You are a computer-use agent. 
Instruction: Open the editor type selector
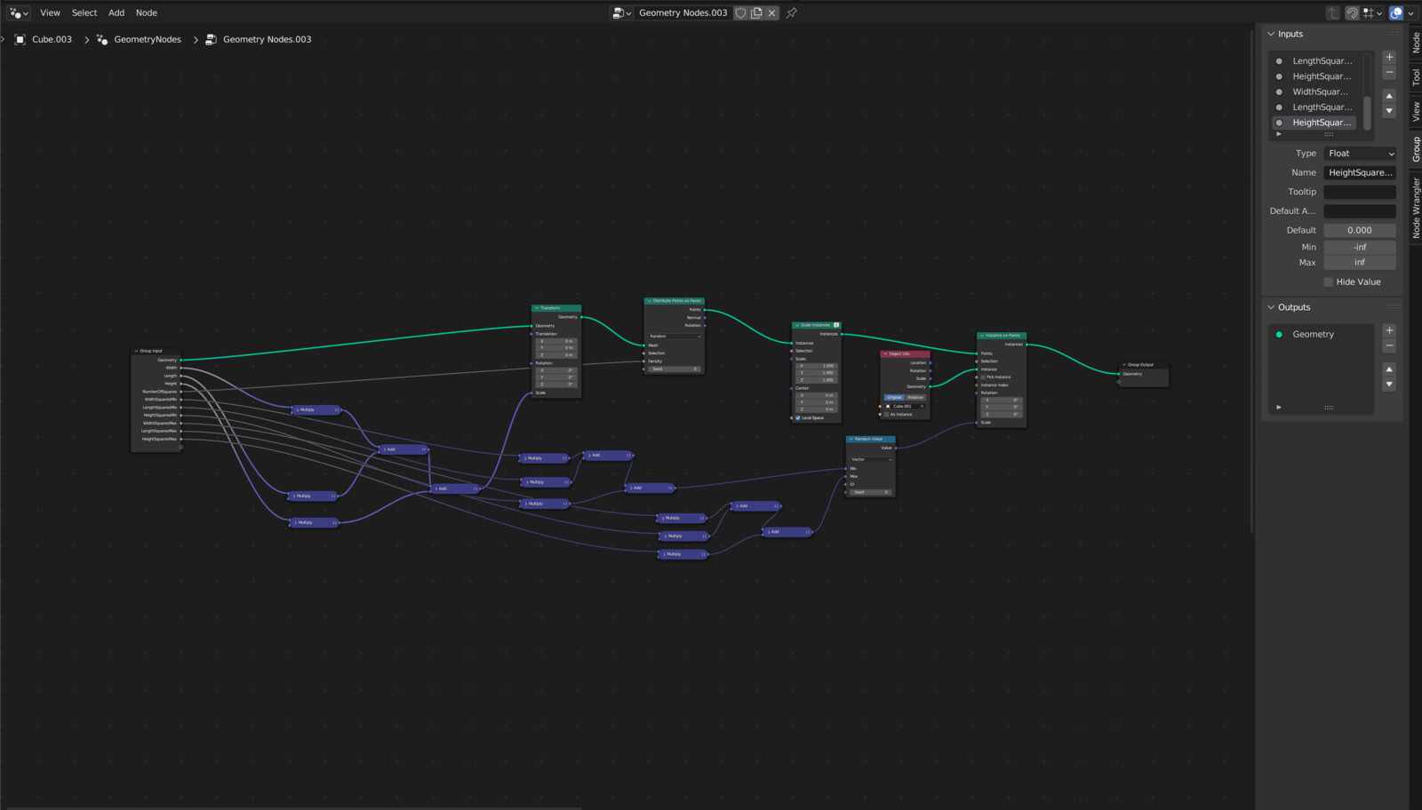tap(19, 12)
